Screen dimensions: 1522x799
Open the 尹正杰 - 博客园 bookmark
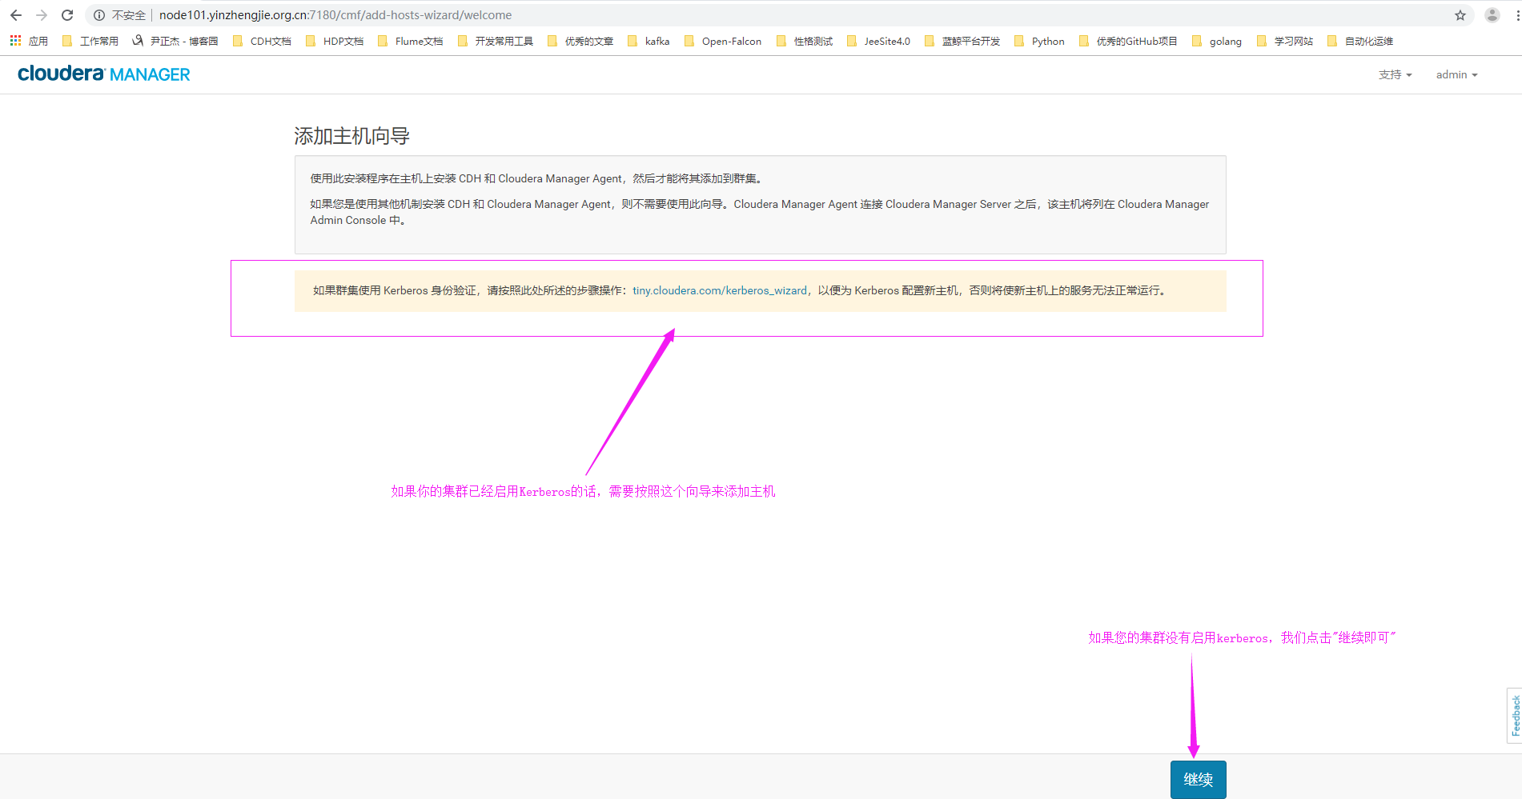click(175, 41)
